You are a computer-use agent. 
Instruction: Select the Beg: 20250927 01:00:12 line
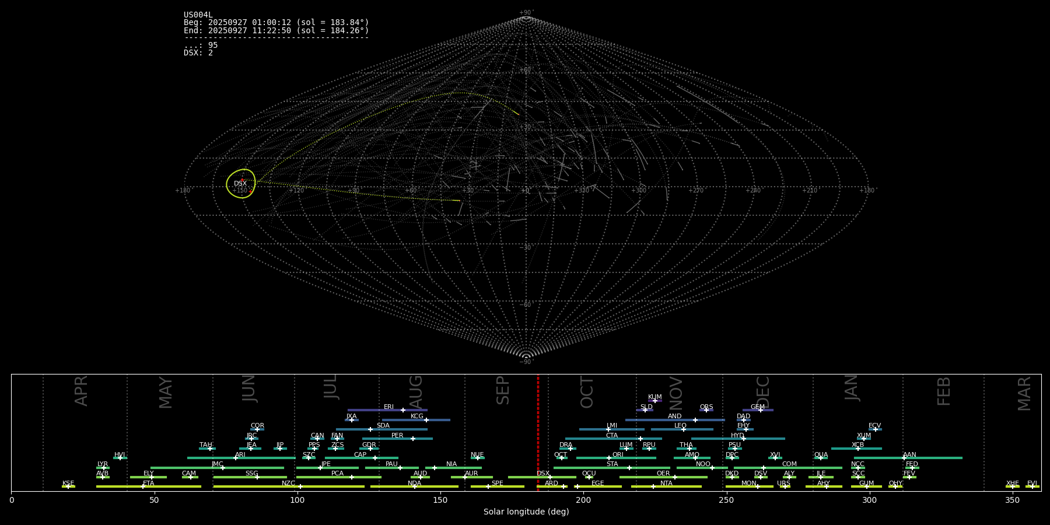276,23
